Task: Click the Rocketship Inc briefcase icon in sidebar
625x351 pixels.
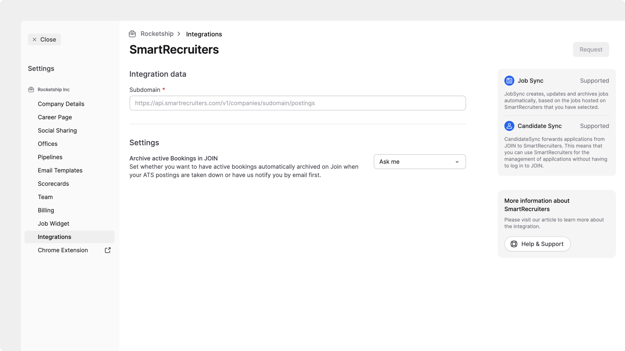Action: 31,89
